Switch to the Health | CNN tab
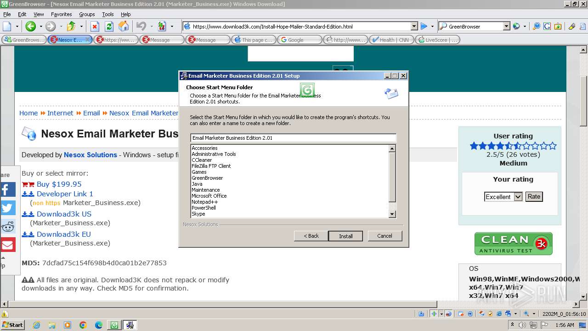 coord(391,40)
